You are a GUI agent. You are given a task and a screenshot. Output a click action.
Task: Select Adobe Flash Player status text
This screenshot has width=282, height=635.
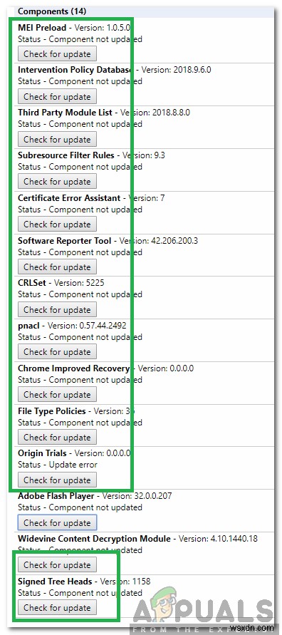pyautogui.click(x=80, y=507)
